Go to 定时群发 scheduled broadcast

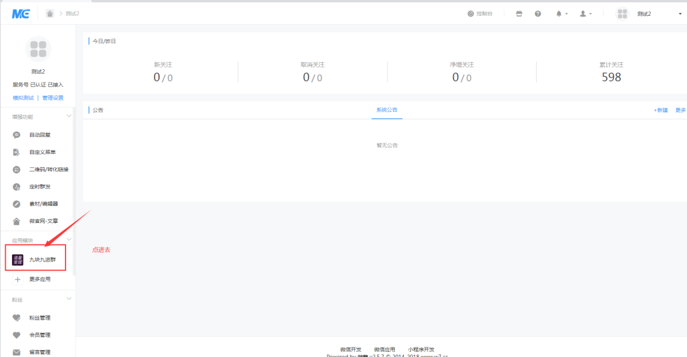[39, 187]
